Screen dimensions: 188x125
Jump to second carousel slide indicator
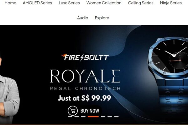coord(77,117)
